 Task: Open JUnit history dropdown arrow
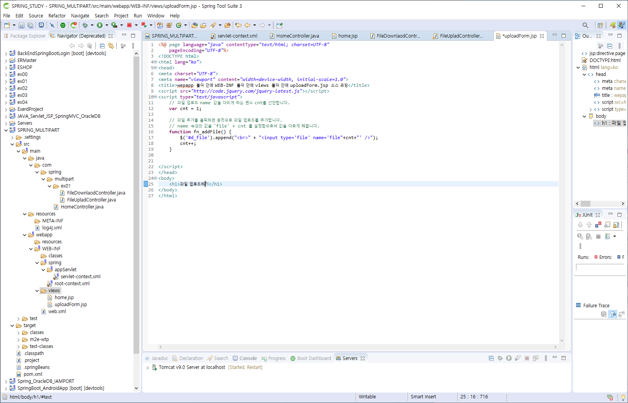coord(614,236)
